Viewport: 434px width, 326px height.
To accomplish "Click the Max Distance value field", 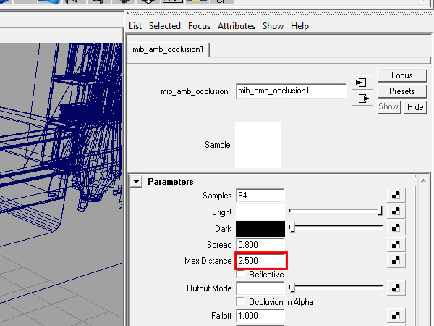I will [x=260, y=261].
